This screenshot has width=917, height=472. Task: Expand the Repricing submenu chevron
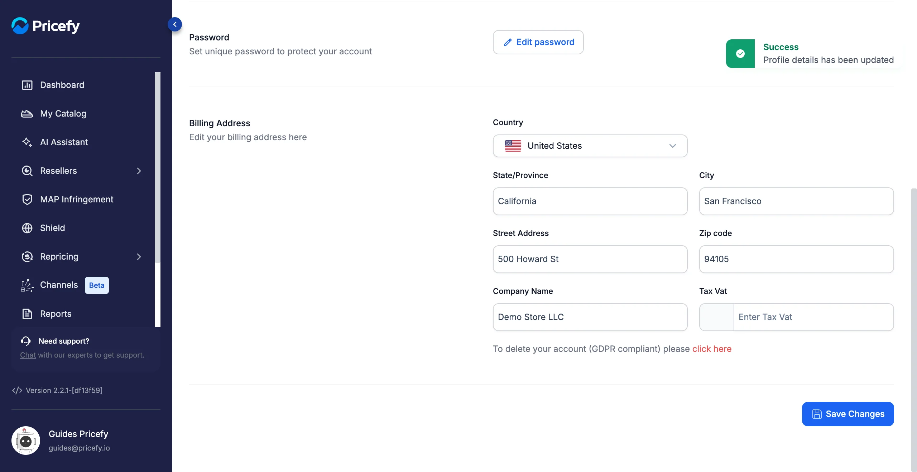coord(139,257)
